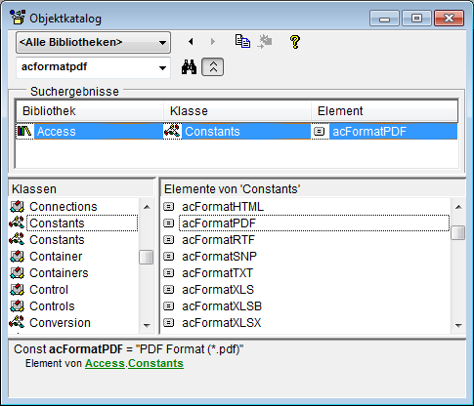Select Control in the Klassen list
This screenshot has height=406, width=474.
49,290
